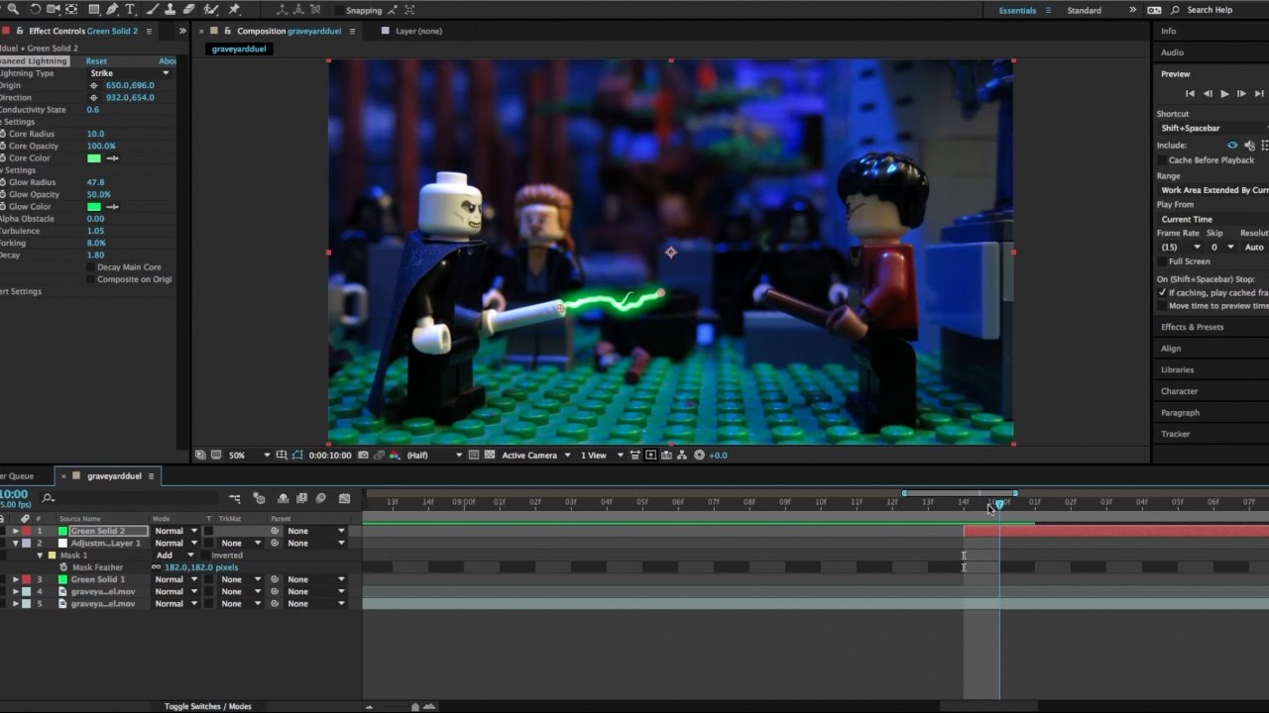Open the Active Camera view dropdown

click(x=536, y=456)
